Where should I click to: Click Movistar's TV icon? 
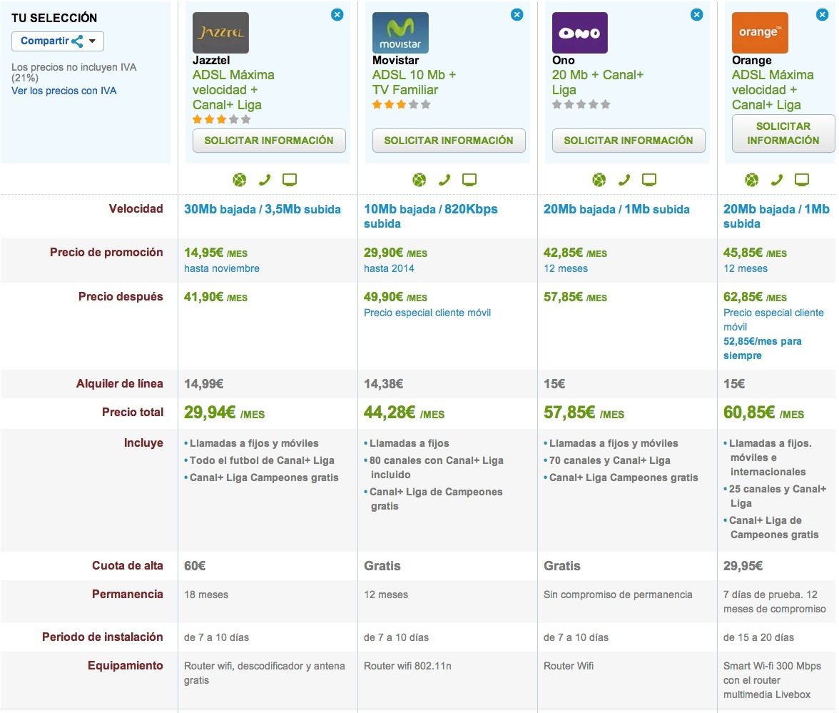469,180
